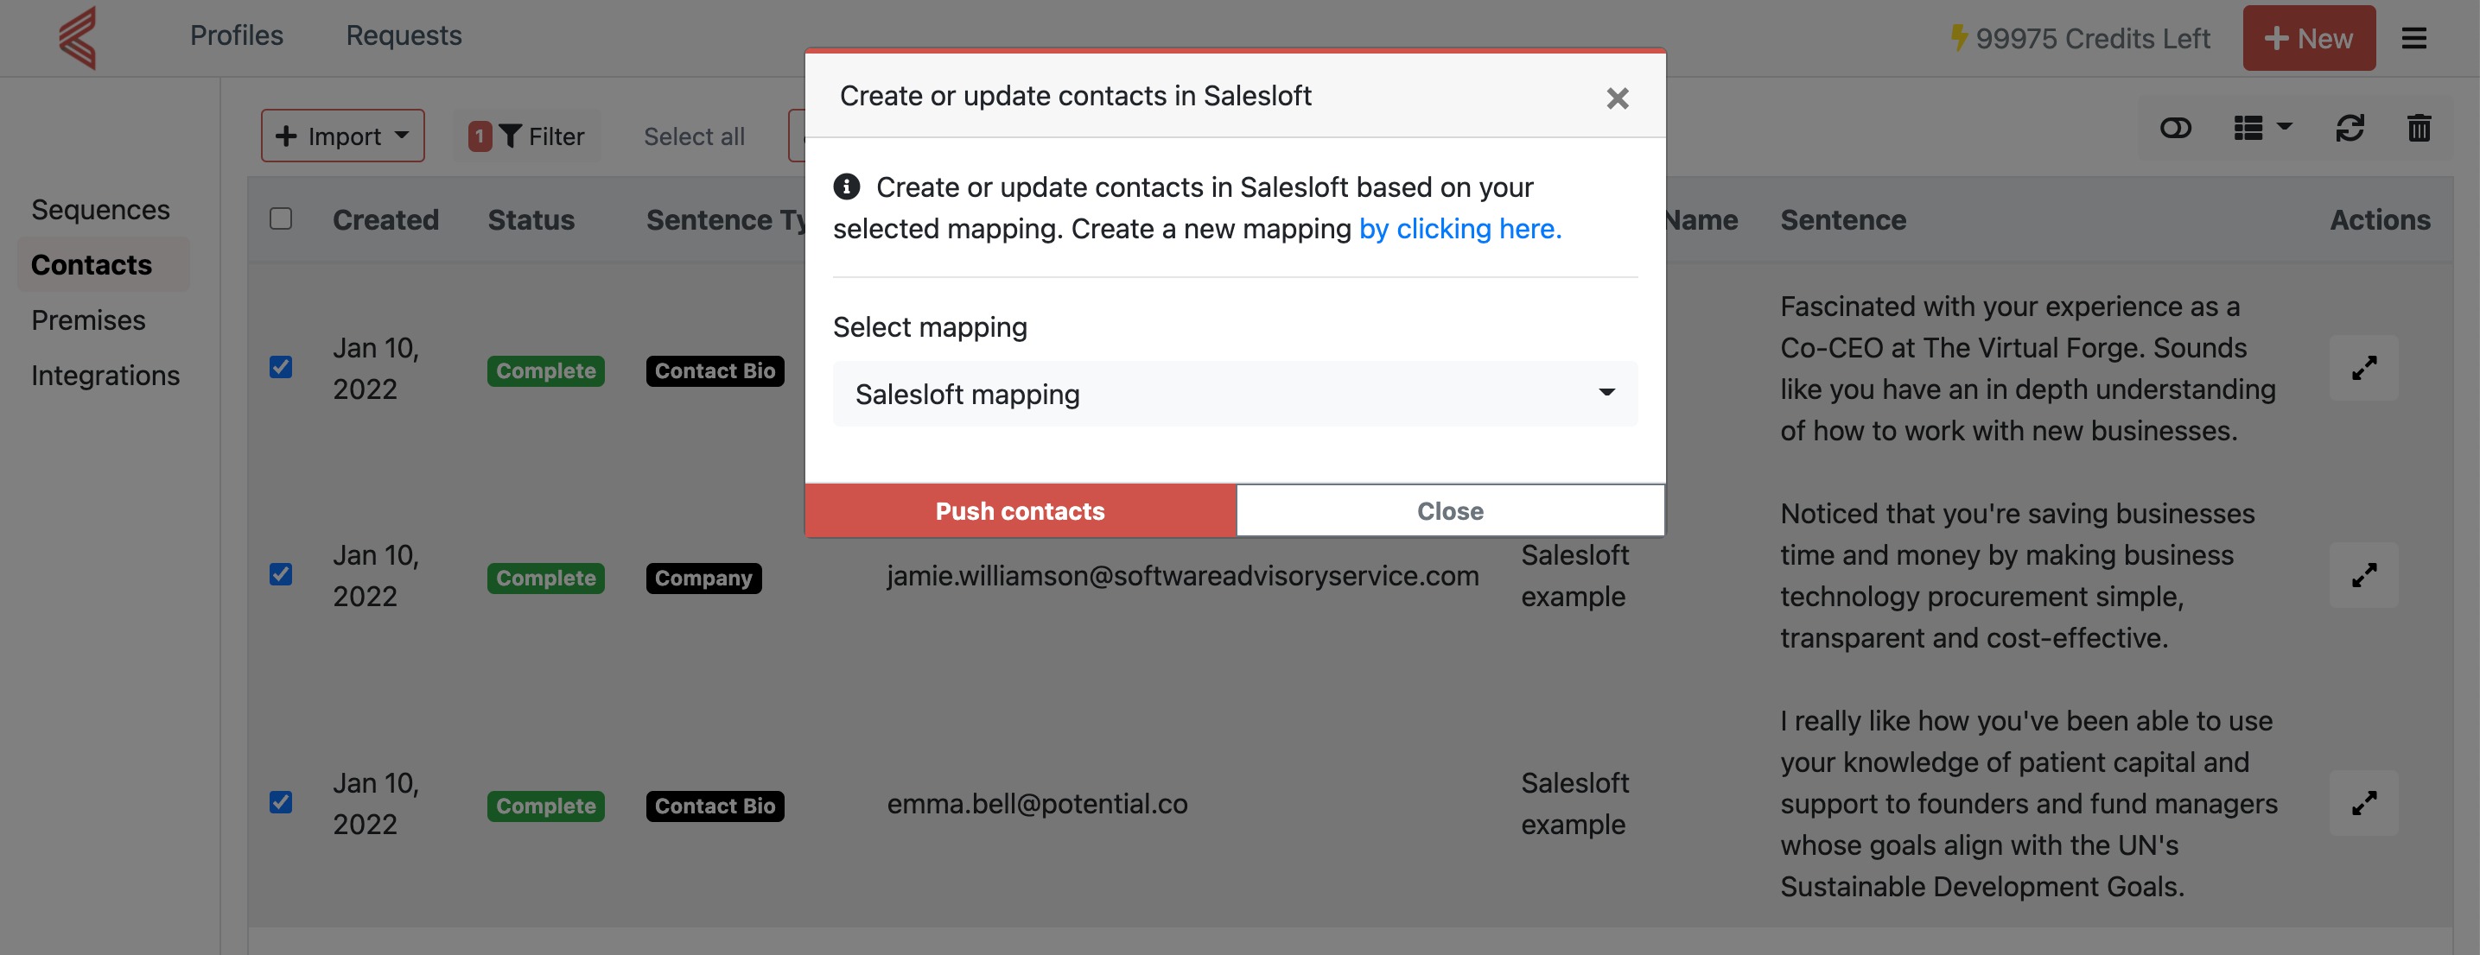2480x955 pixels.
Task: Expand the Virtual Forge sentence row
Action: click(x=2363, y=369)
